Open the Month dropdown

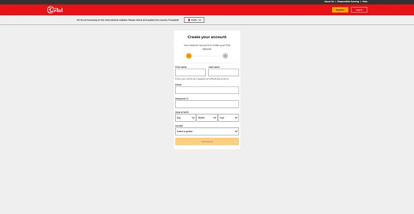207,118
